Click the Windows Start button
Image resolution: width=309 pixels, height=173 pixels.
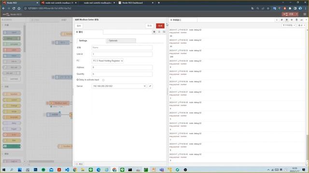3,170
